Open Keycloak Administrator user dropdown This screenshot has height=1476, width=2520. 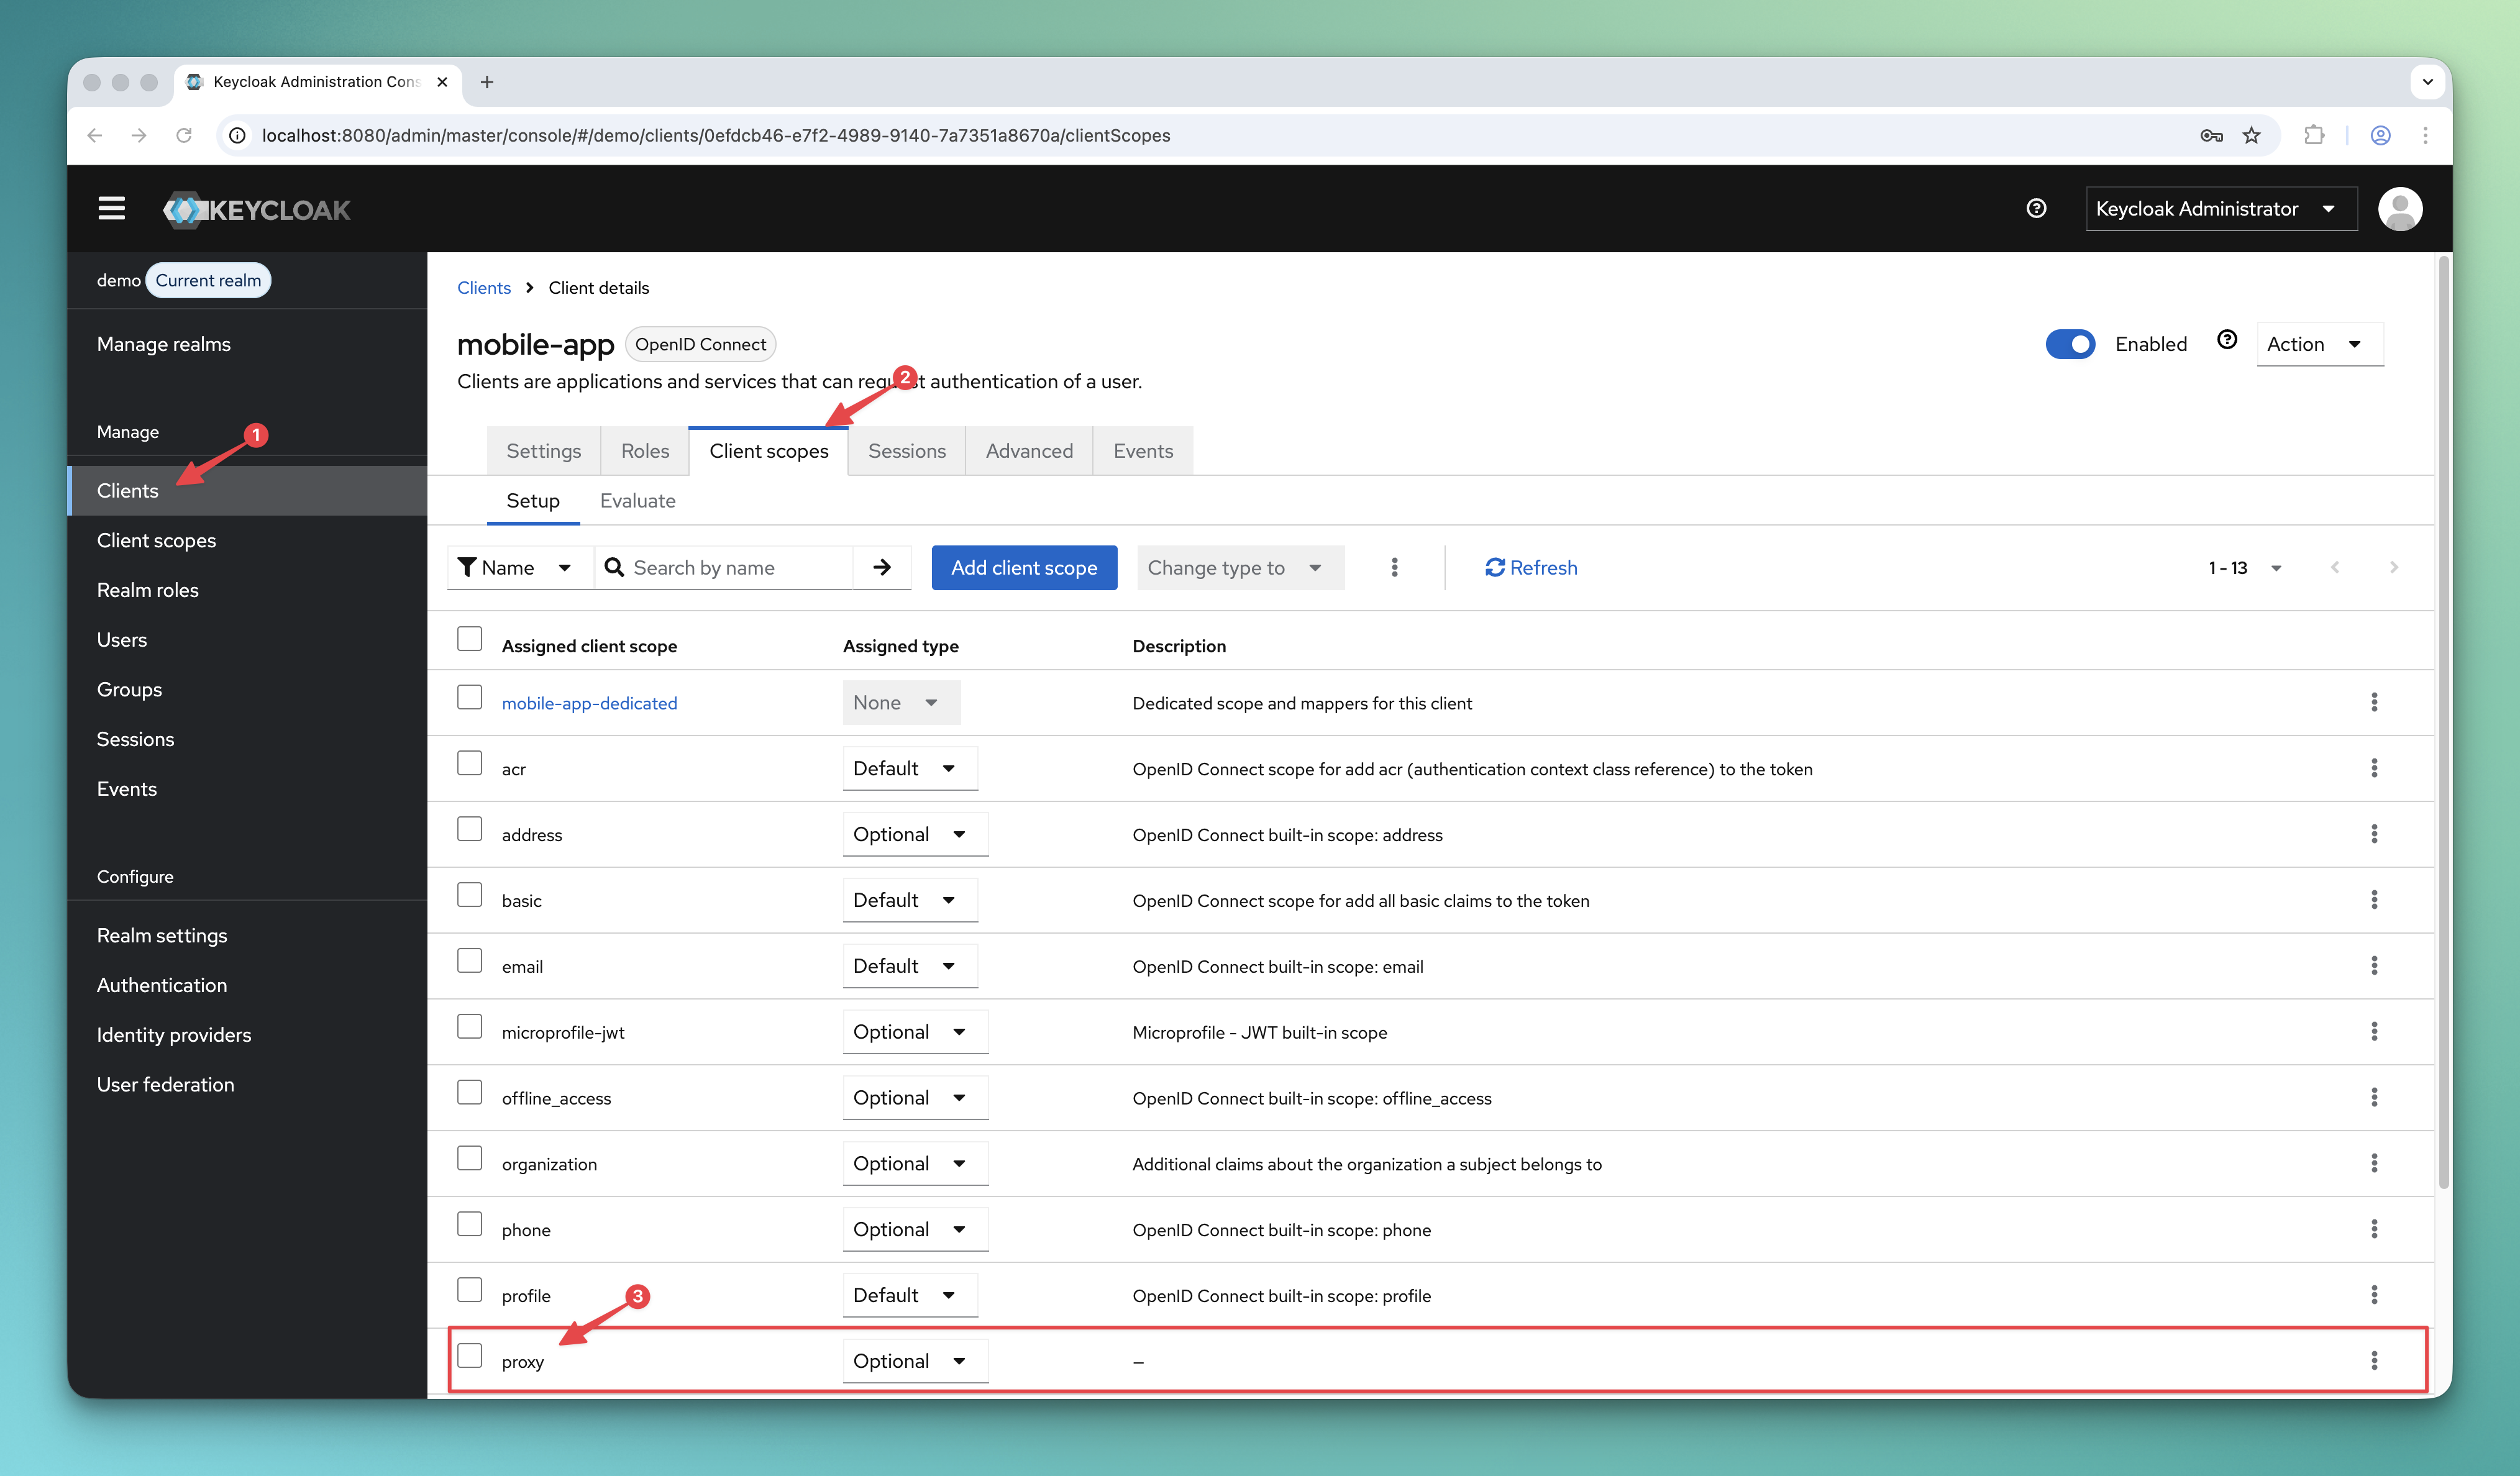click(x=2221, y=208)
